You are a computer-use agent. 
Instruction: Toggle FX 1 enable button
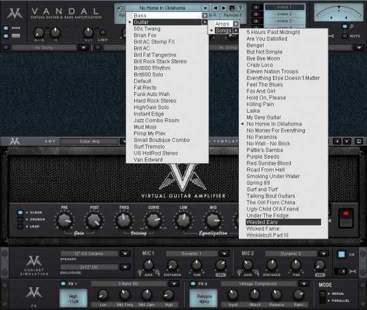[x=63, y=283]
